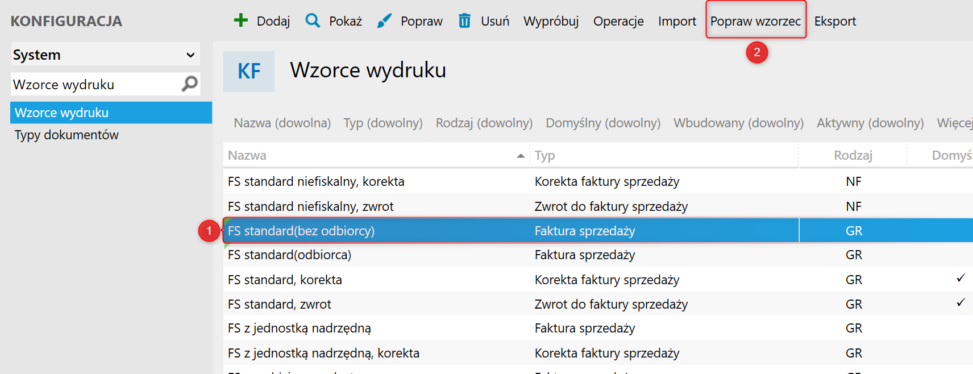The height and width of the screenshot is (374, 973).
Task: Click Popraw wzorzec button
Action: [x=755, y=21]
